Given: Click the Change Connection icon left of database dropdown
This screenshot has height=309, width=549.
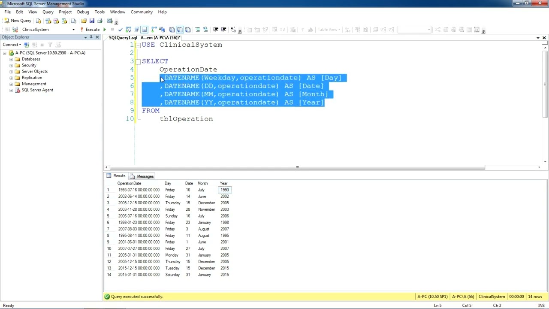Looking at the screenshot, I should (x=15, y=30).
